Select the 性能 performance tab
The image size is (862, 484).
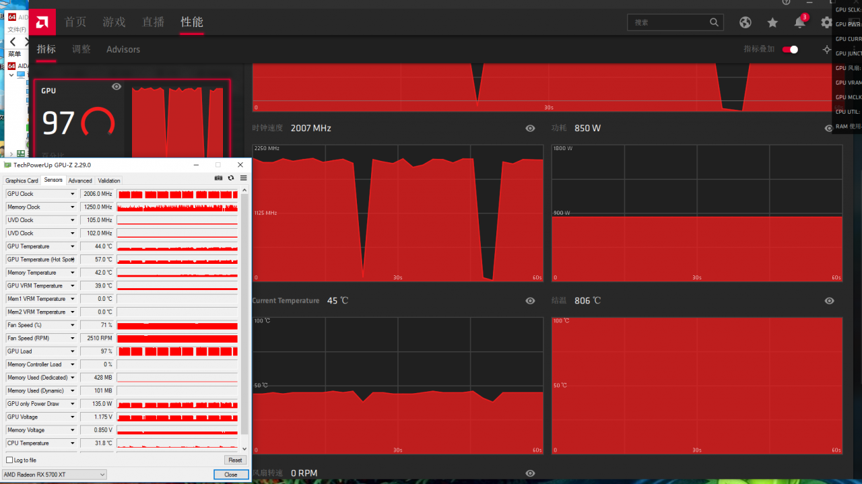192,22
